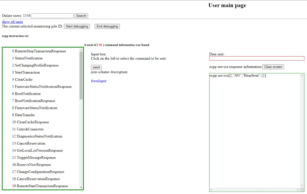Click the Search button
Viewport: 307px width, 194px height.
click(81, 16)
